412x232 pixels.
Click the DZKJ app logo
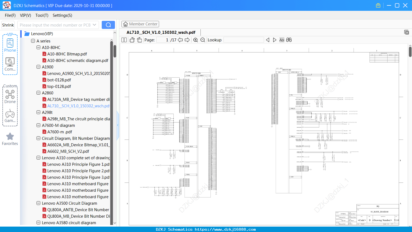click(6, 5)
